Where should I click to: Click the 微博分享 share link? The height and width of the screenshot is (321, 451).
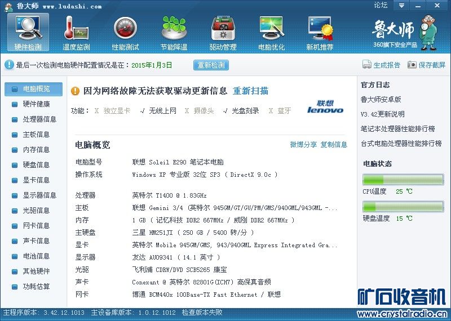[303, 145]
